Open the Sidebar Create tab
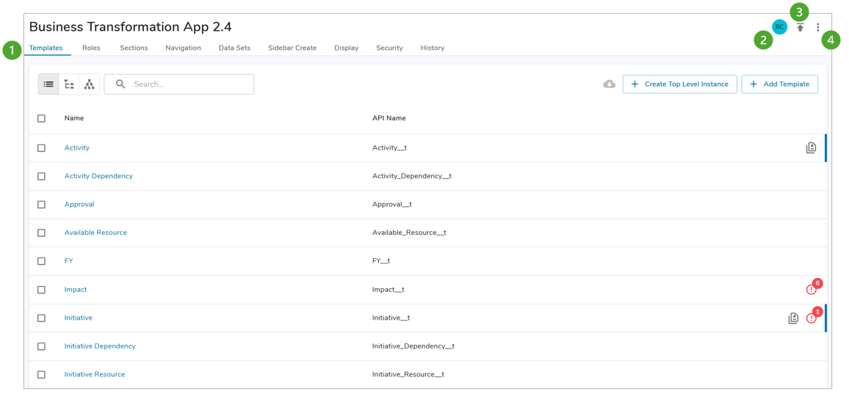The height and width of the screenshot is (405, 849). coord(292,48)
